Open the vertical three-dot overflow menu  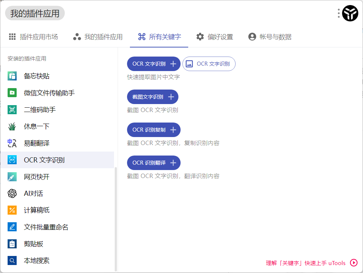click(x=339, y=13)
